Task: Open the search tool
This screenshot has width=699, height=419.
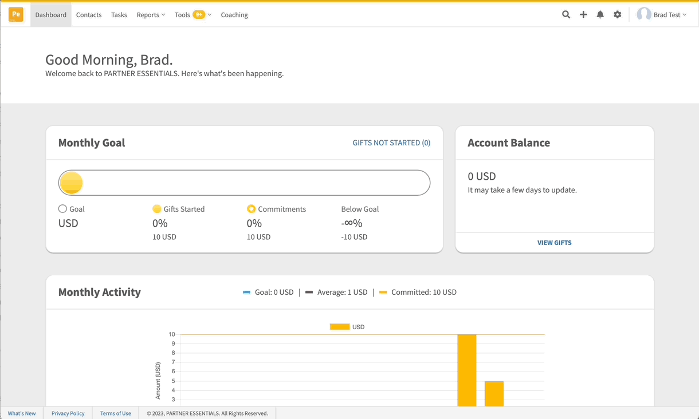Action: pyautogui.click(x=566, y=15)
